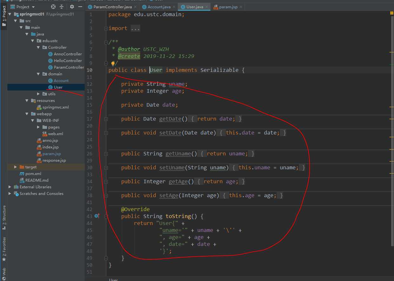Image resolution: width=394 pixels, height=281 pixels.
Task: Click the External Libraries icon
Action: 16,187
